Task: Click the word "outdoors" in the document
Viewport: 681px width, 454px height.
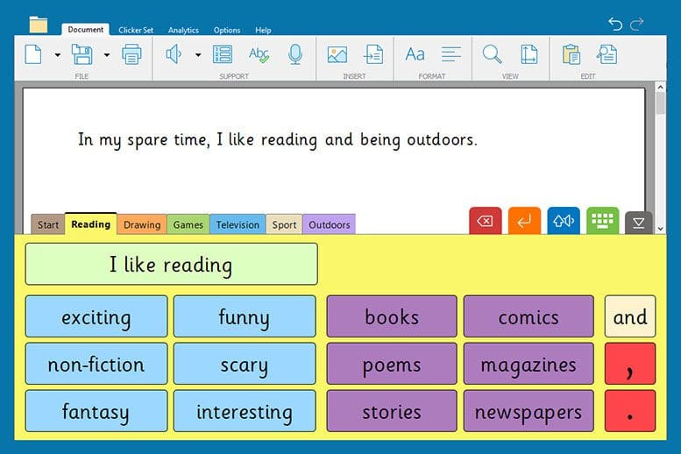Action: coord(440,140)
